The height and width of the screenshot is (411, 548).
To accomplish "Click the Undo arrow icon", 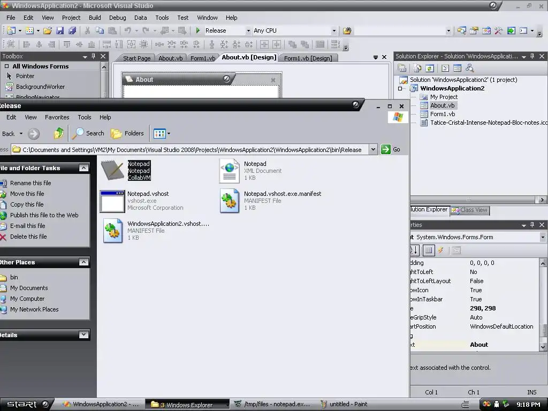I will pos(128,31).
